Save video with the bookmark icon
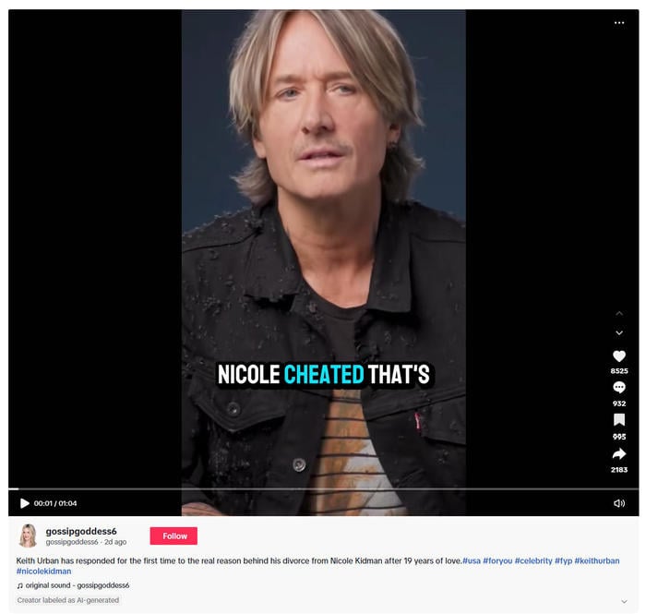The height and width of the screenshot is (614, 646). point(619,420)
